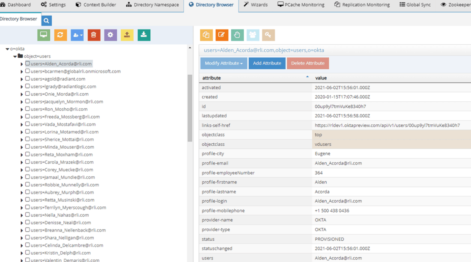Open the Dashboard tab
The width and height of the screenshot is (471, 262).
15,5
